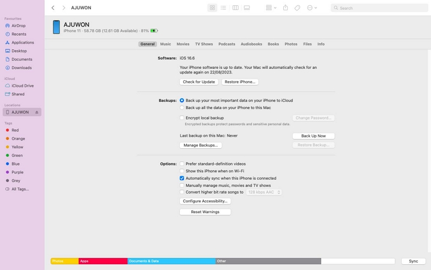Enable Show this iPhone when on Wi-Fi
Screen dimensions: 431x270
pyautogui.click(x=182, y=171)
